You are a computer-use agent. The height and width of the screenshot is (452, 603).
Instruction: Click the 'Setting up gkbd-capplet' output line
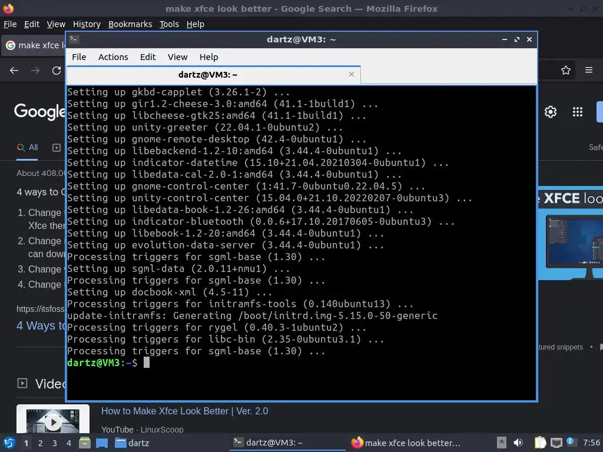click(178, 92)
